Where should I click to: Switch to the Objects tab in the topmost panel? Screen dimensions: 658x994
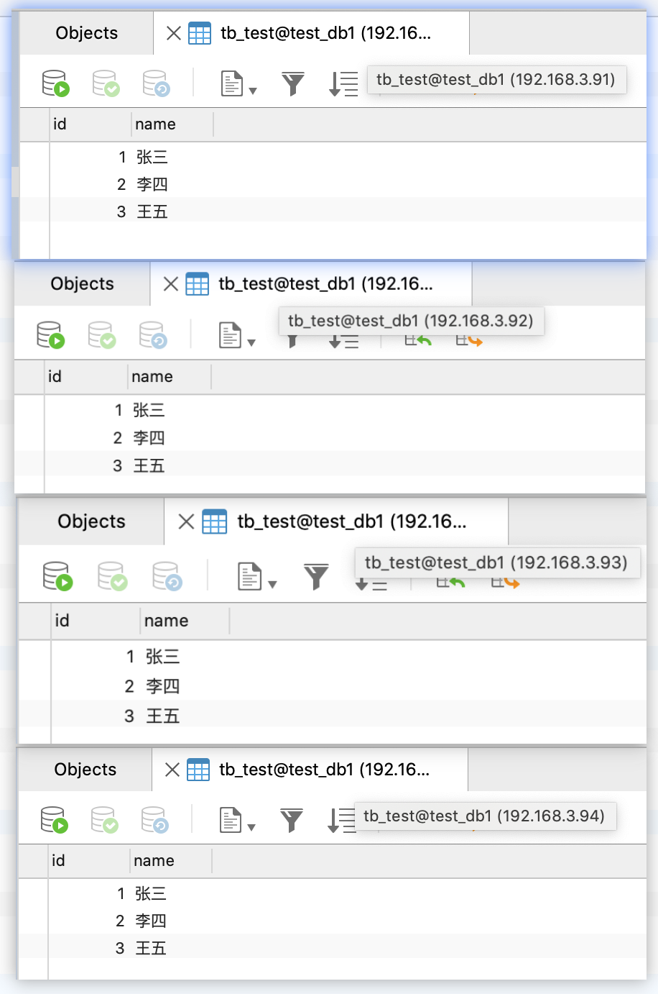[x=87, y=33]
